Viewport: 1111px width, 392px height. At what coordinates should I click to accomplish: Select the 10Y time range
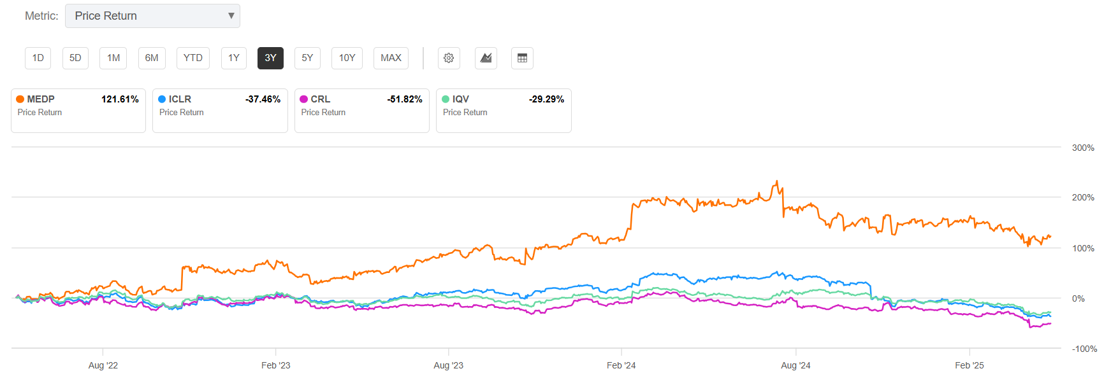pos(347,58)
